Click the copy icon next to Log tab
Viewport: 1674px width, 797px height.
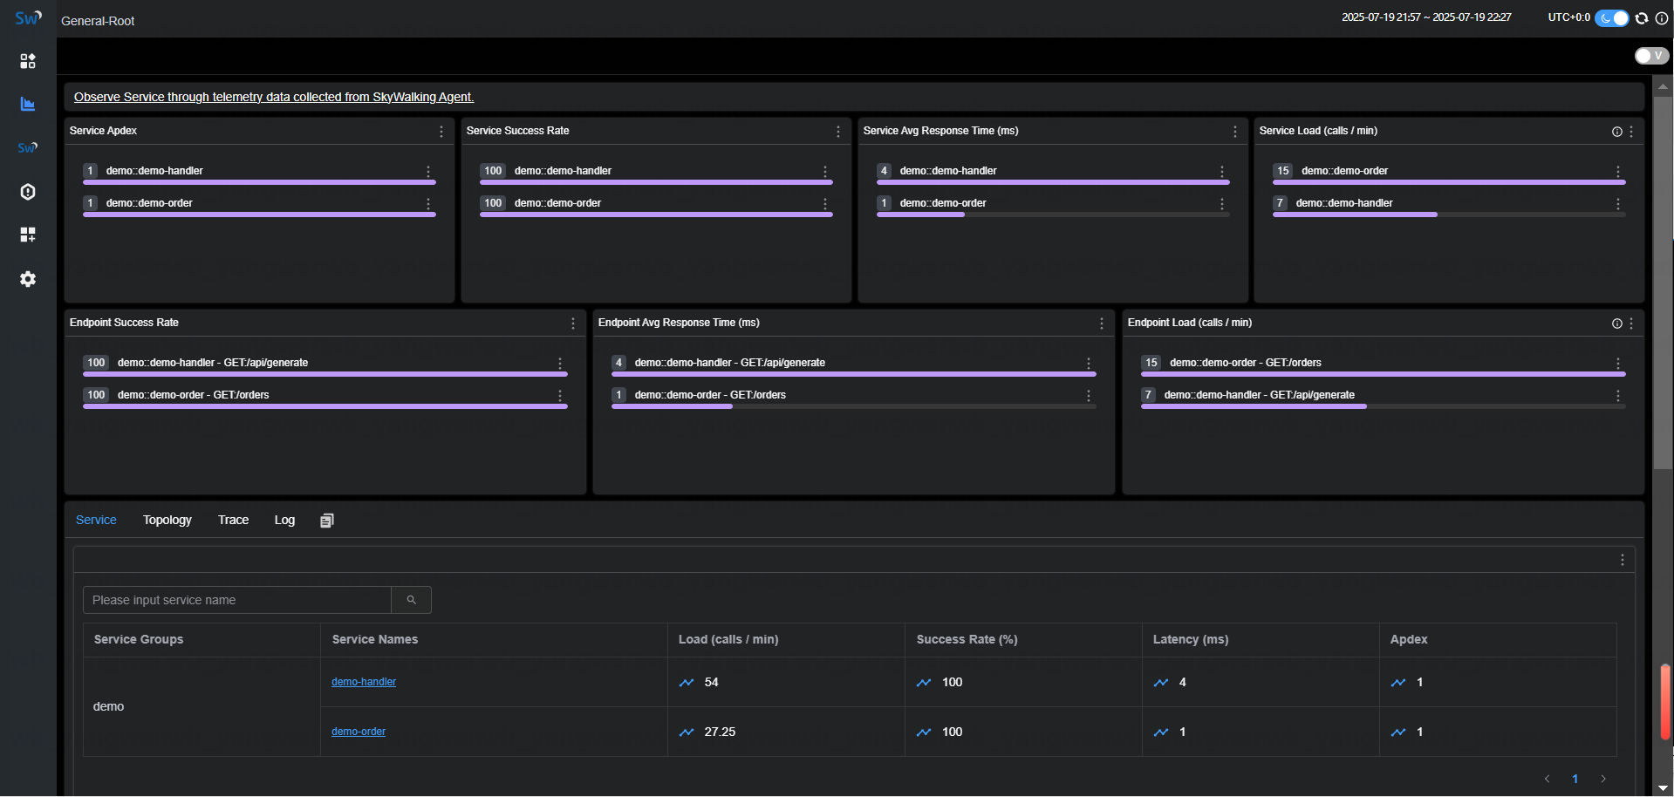(327, 521)
